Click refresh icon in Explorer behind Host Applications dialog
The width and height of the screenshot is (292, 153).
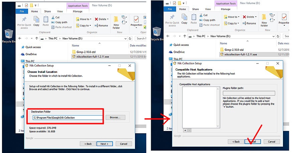coord(278,36)
